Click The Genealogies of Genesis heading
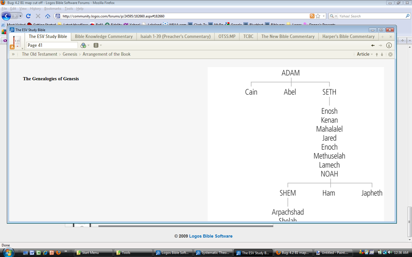Screen dimensions: 412x257 point(51,79)
